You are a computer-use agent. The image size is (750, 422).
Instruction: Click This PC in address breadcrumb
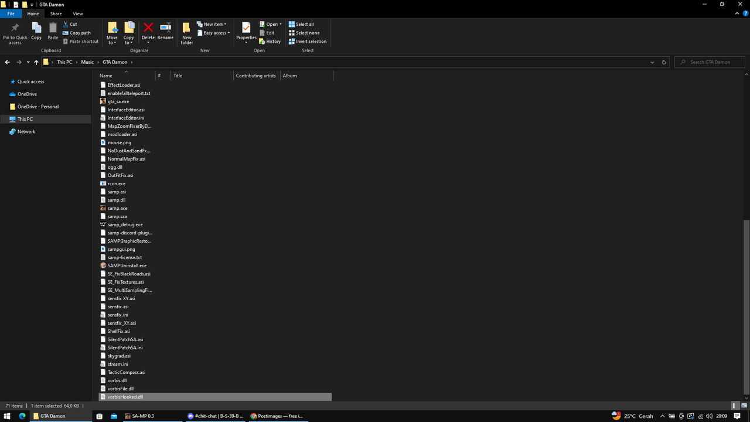(64, 62)
